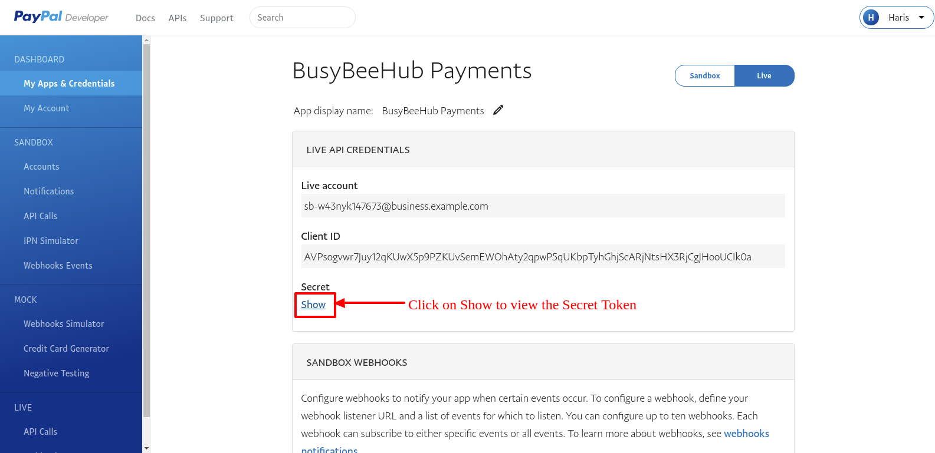Open the APIs menu

(178, 18)
